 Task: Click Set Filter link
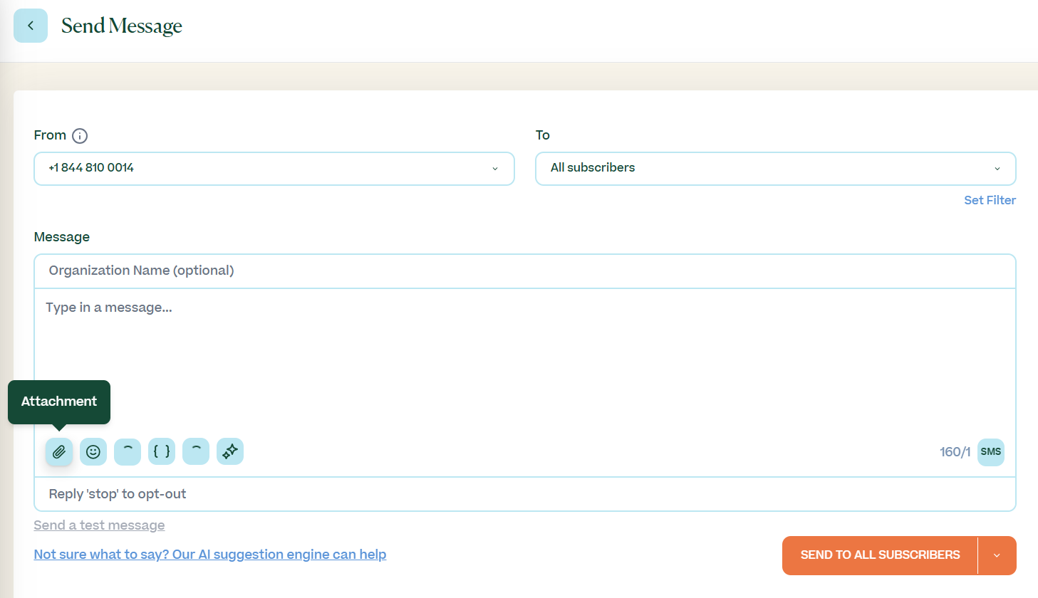click(990, 200)
